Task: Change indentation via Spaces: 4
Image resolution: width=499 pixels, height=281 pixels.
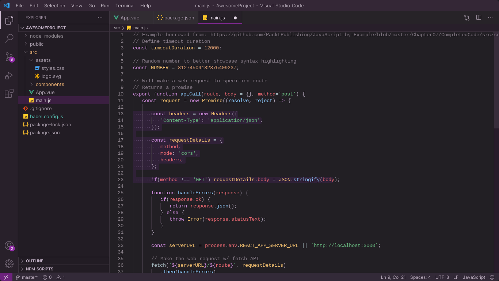Action: coord(420,277)
